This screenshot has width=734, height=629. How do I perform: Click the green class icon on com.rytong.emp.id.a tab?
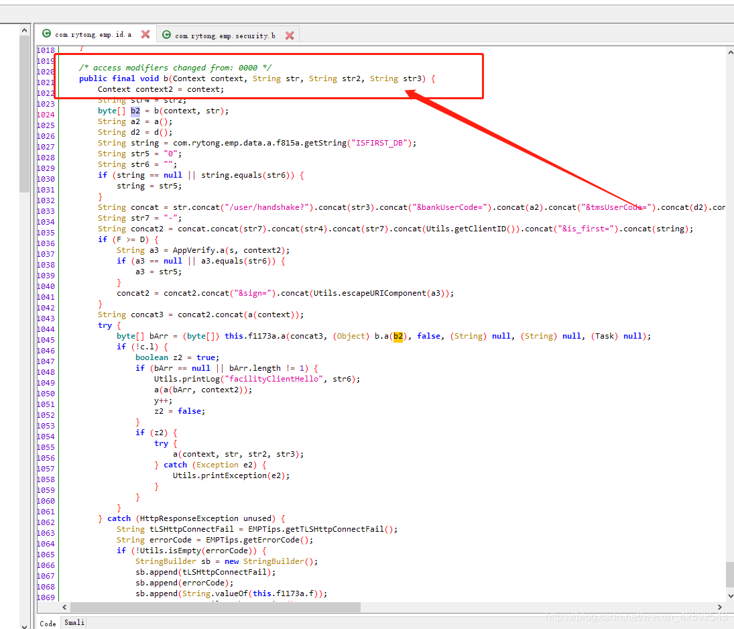[46, 34]
